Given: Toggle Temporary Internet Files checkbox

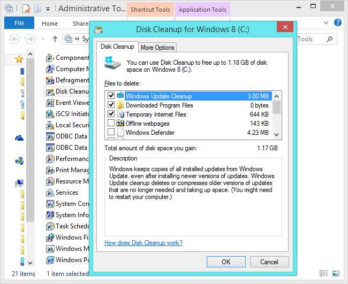Looking at the screenshot, I should [x=111, y=114].
